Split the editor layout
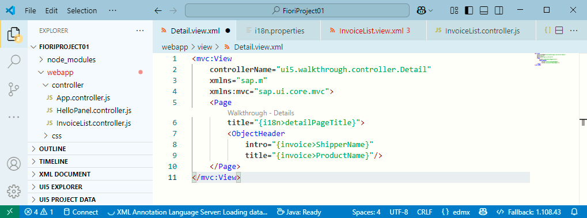Image resolution: width=587 pixels, height=218 pixels. point(559,31)
